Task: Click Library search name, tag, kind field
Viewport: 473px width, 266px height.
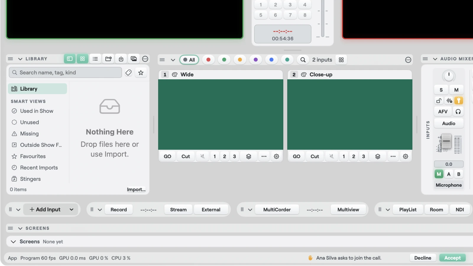Action: pyautogui.click(x=65, y=72)
